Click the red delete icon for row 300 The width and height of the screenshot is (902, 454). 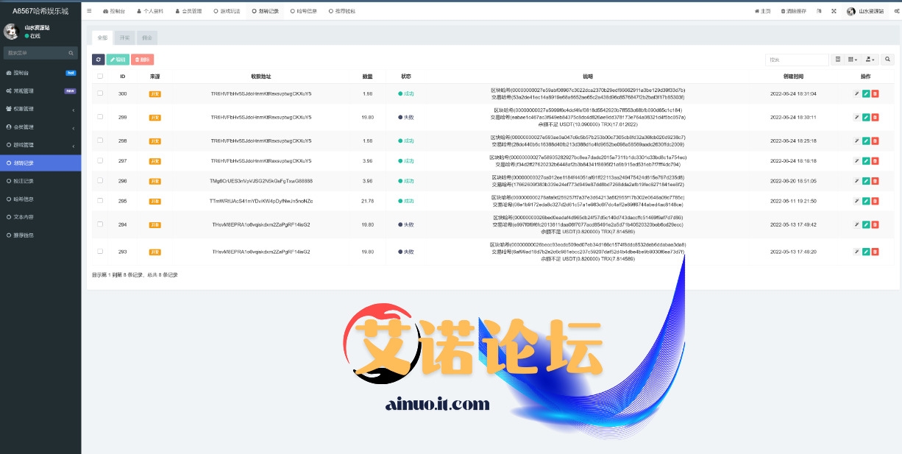tap(875, 94)
